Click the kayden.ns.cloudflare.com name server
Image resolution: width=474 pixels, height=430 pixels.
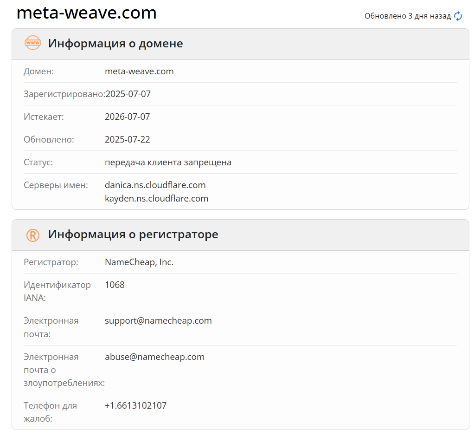[156, 199]
